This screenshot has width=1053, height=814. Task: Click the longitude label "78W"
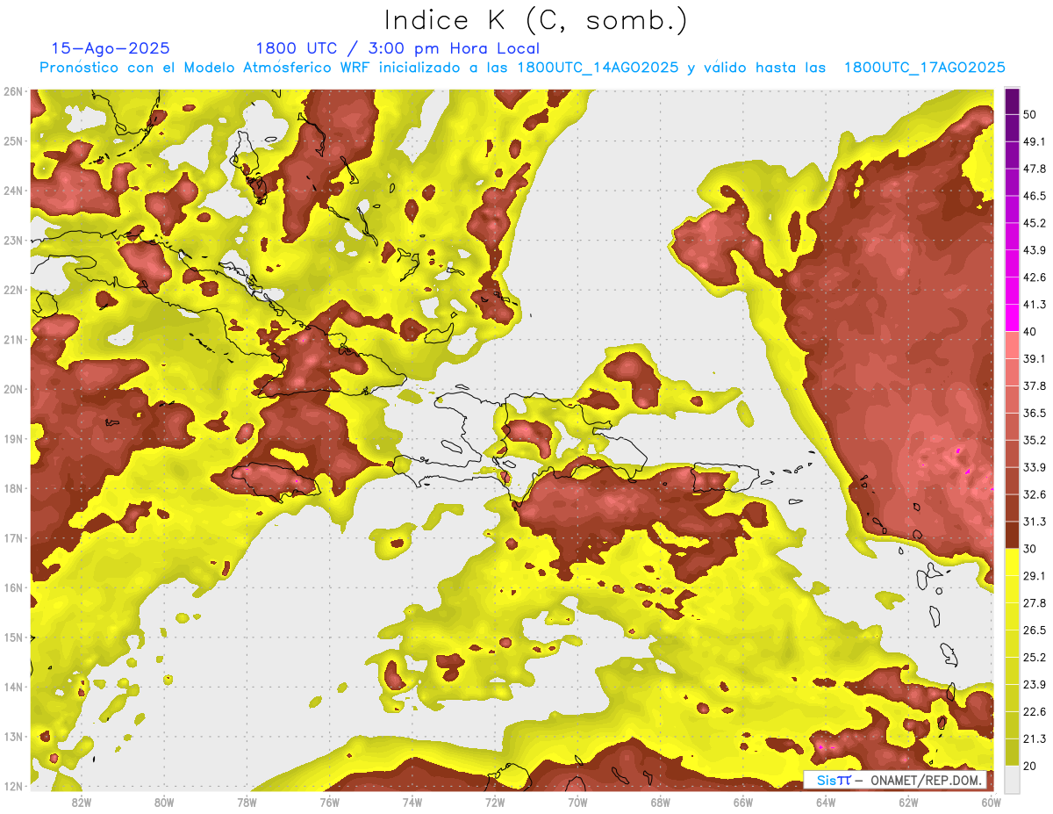[247, 802]
